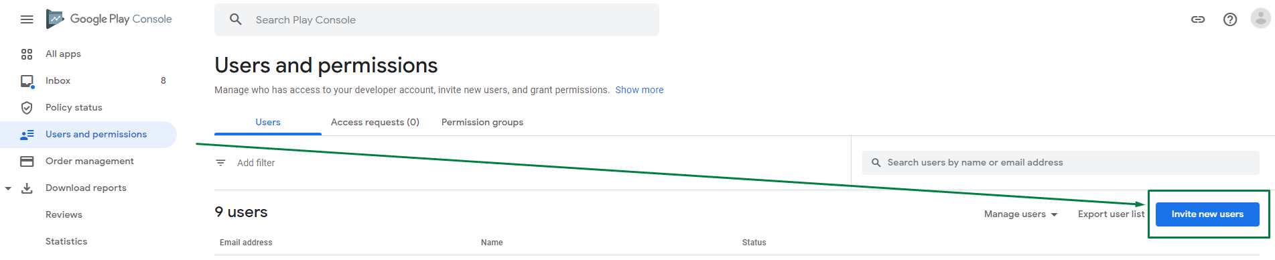Switch to Permission groups tab
Viewport: 1275px width, 260px height.
pyautogui.click(x=482, y=122)
